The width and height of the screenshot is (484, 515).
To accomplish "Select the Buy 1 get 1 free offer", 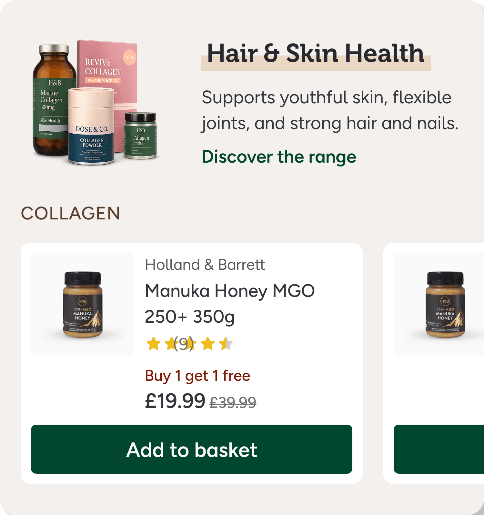I will coord(197,376).
